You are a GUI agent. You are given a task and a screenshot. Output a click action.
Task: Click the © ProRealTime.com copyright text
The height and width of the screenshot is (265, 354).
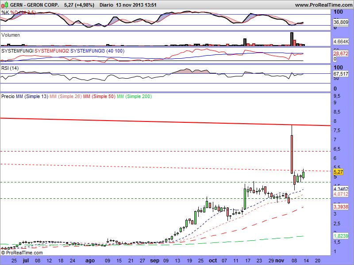[x=22, y=253]
